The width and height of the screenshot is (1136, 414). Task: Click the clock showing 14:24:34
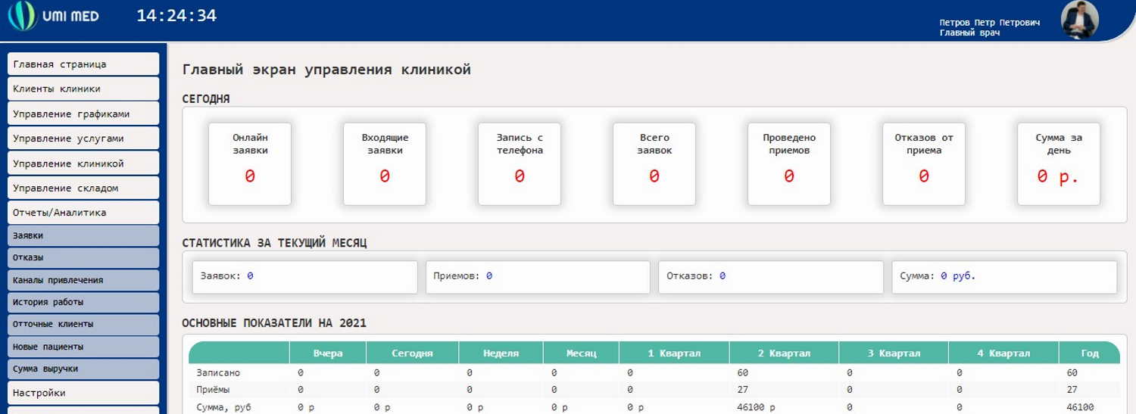(176, 15)
